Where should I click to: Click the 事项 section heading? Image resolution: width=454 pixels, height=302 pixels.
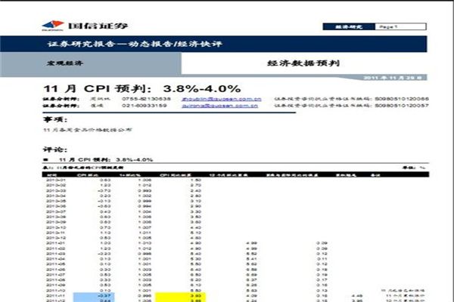54,119
